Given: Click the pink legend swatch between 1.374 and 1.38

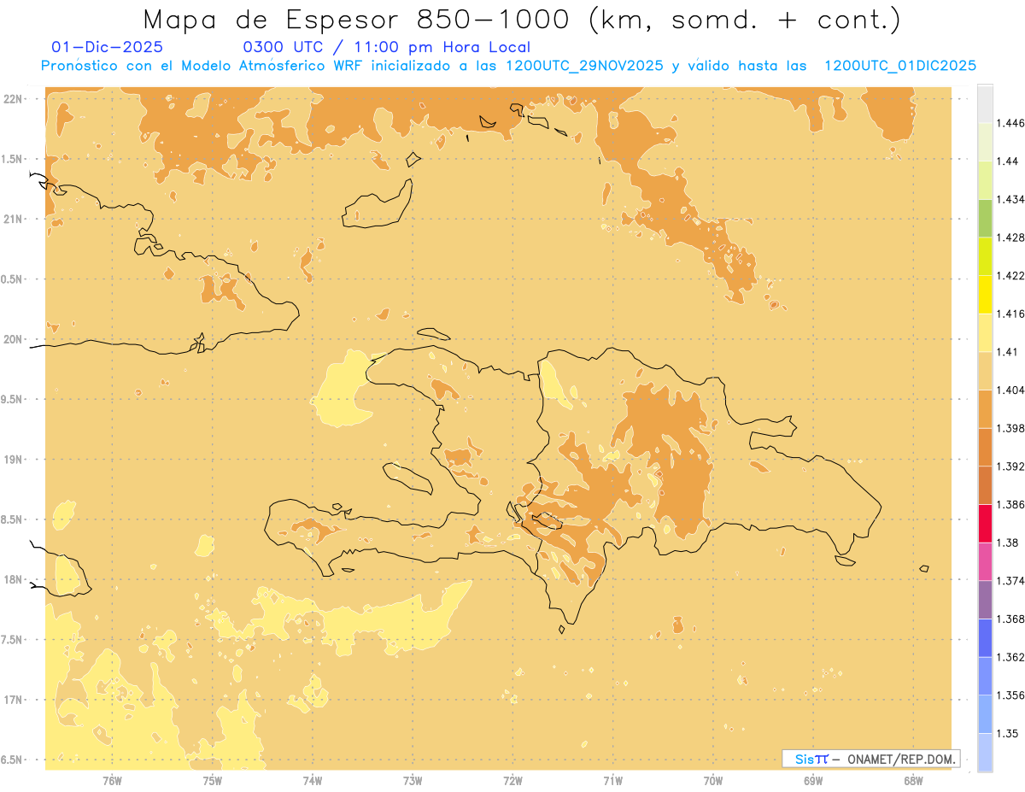Looking at the screenshot, I should [x=985, y=561].
